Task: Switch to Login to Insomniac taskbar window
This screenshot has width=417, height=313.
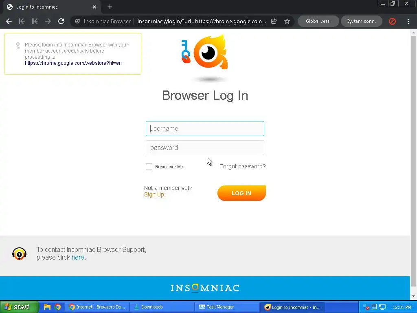Action: click(x=292, y=307)
